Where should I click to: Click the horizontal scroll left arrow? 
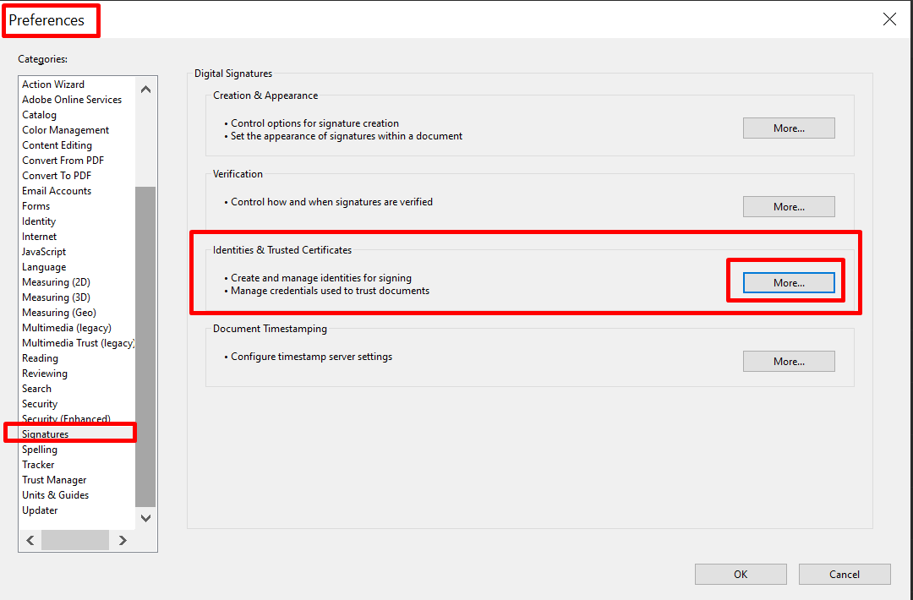[x=30, y=540]
